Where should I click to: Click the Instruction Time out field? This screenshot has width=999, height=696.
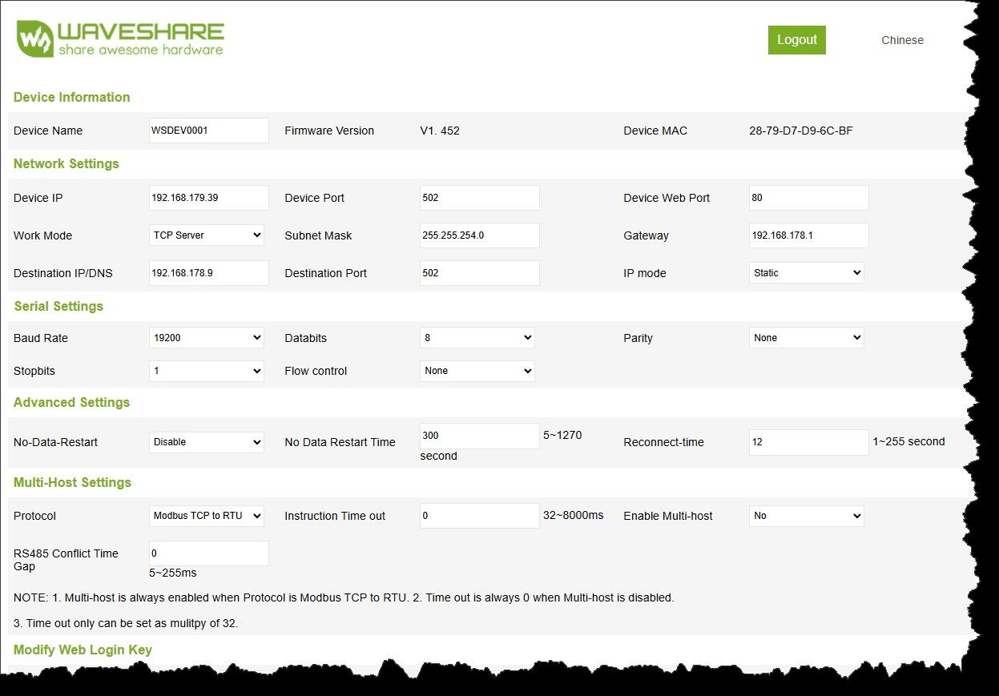tap(479, 516)
